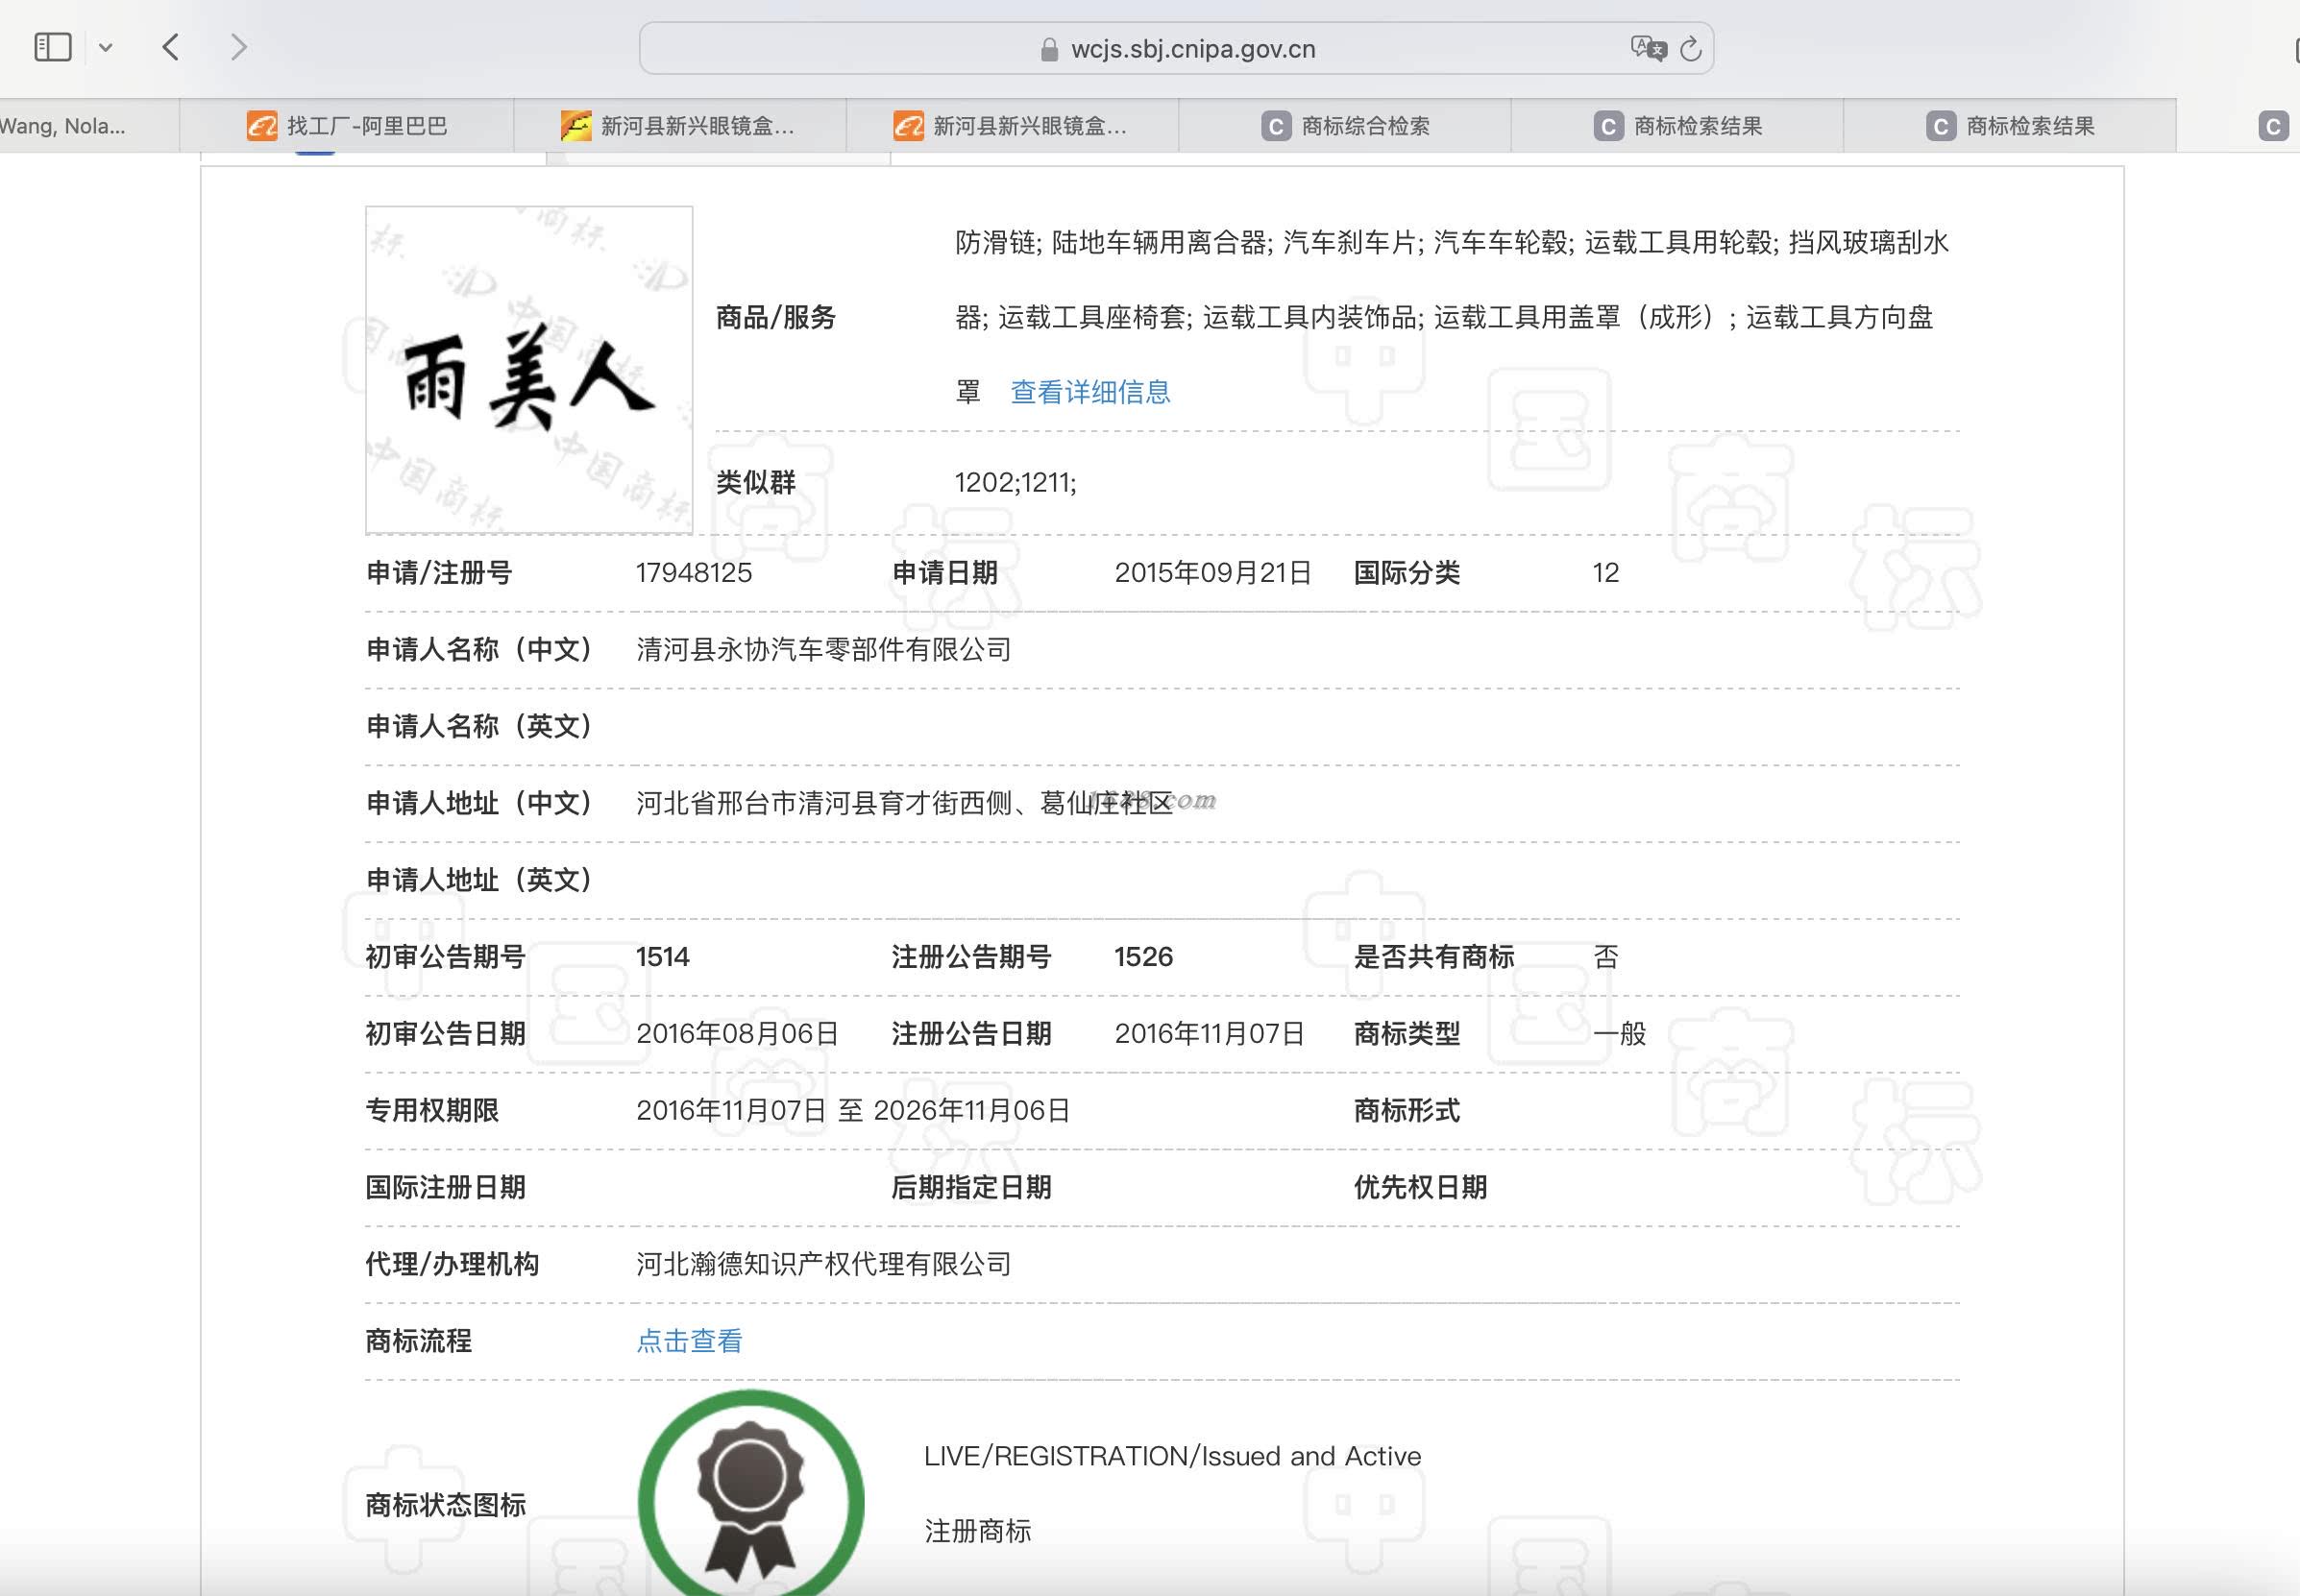Reload the page with the refresh icon
The width and height of the screenshot is (2300, 1596).
tap(1691, 49)
